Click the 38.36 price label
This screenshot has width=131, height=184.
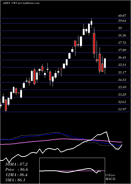[122, 35]
